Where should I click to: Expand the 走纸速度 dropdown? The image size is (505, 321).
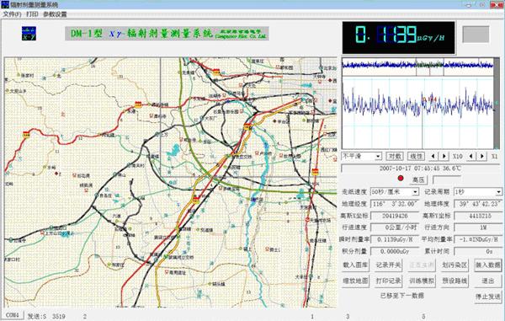click(x=395, y=192)
